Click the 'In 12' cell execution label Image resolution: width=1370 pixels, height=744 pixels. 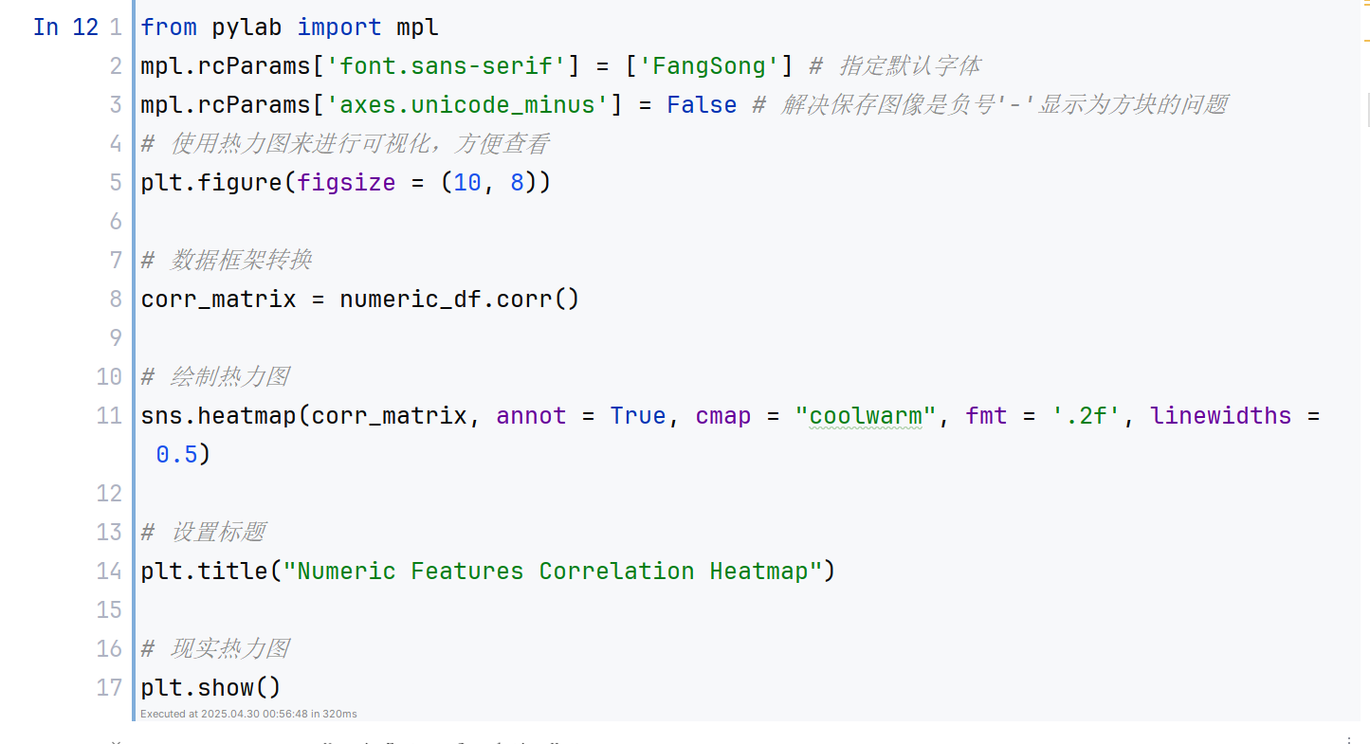tap(65, 27)
